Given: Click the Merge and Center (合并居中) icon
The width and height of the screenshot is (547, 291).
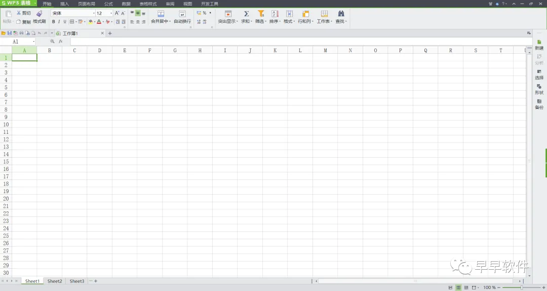Looking at the screenshot, I should point(161,14).
